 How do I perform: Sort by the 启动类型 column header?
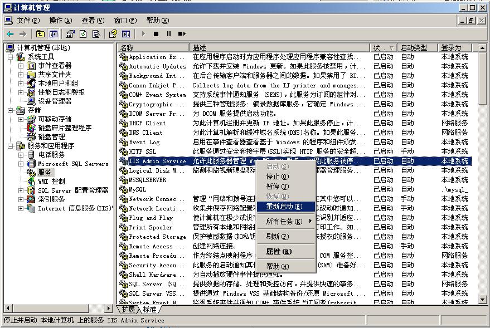(417, 48)
